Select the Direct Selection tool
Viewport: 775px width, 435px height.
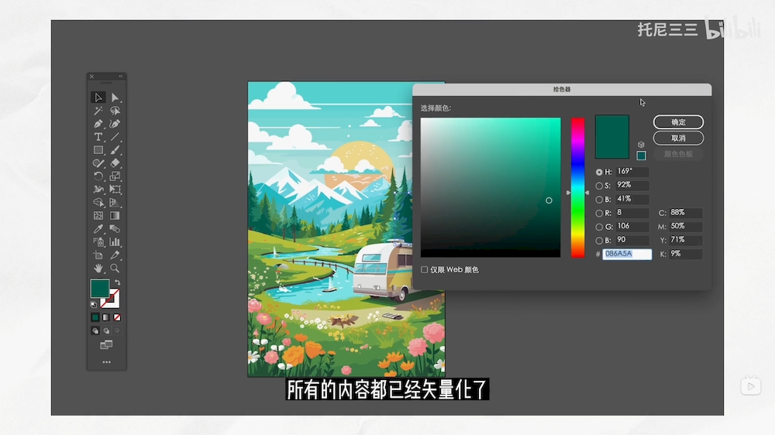115,98
